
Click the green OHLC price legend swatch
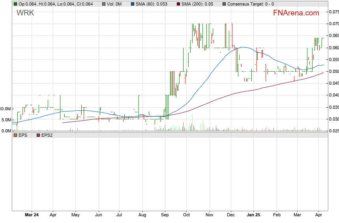click(x=15, y=4)
